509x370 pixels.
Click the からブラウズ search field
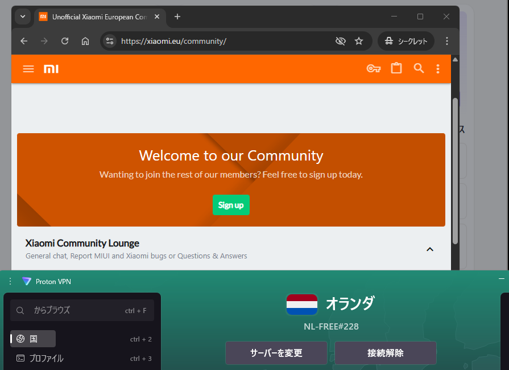pos(82,311)
